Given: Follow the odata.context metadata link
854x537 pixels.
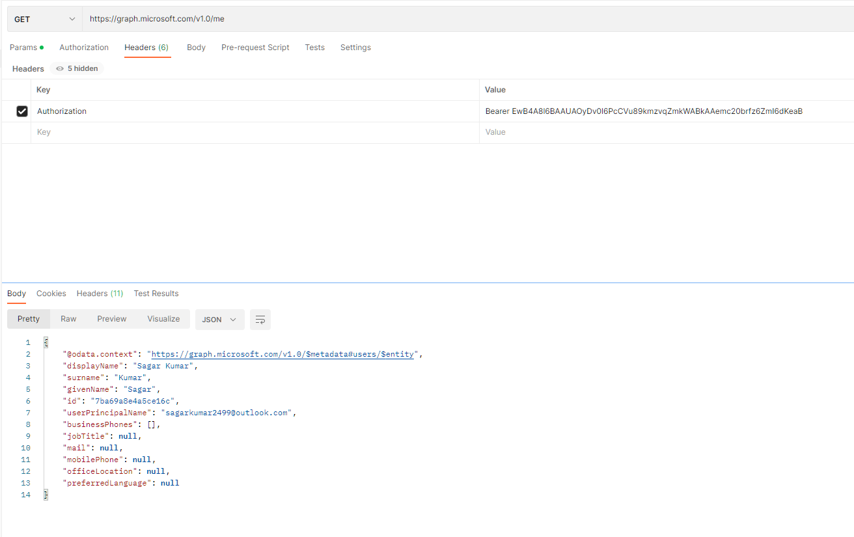Looking at the screenshot, I should pyautogui.click(x=283, y=353).
